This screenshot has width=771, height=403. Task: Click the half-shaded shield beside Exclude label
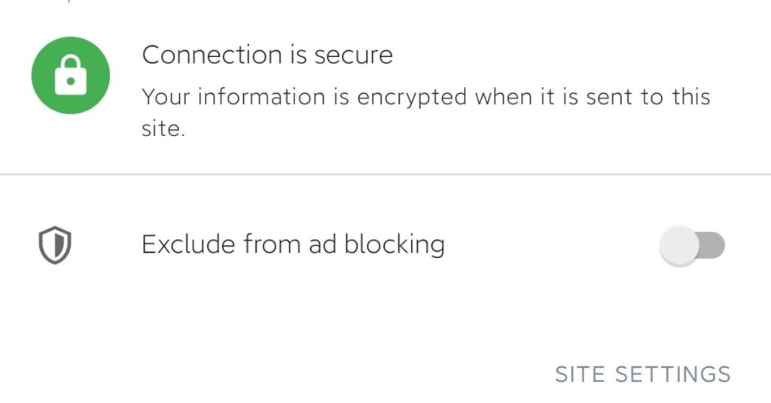(55, 245)
